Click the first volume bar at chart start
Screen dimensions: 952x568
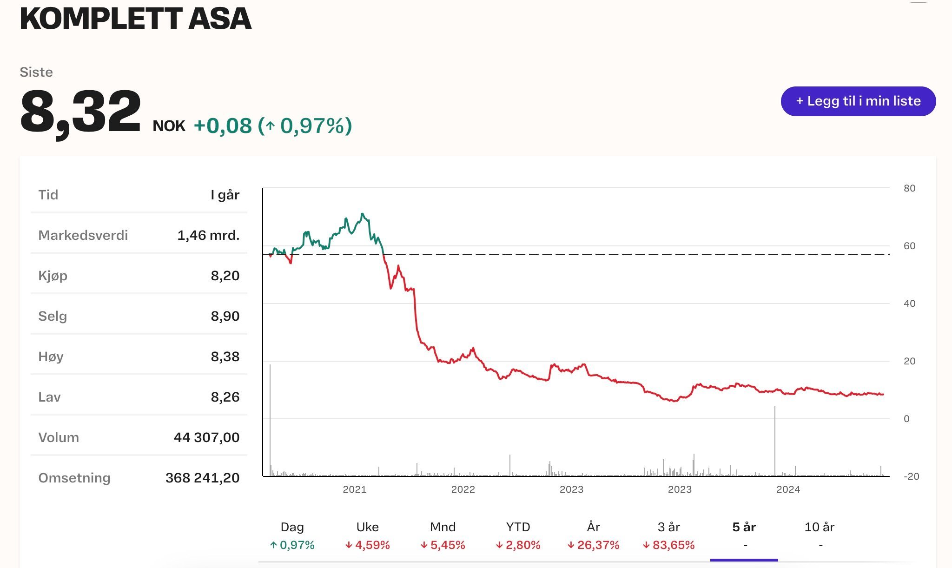tap(270, 420)
